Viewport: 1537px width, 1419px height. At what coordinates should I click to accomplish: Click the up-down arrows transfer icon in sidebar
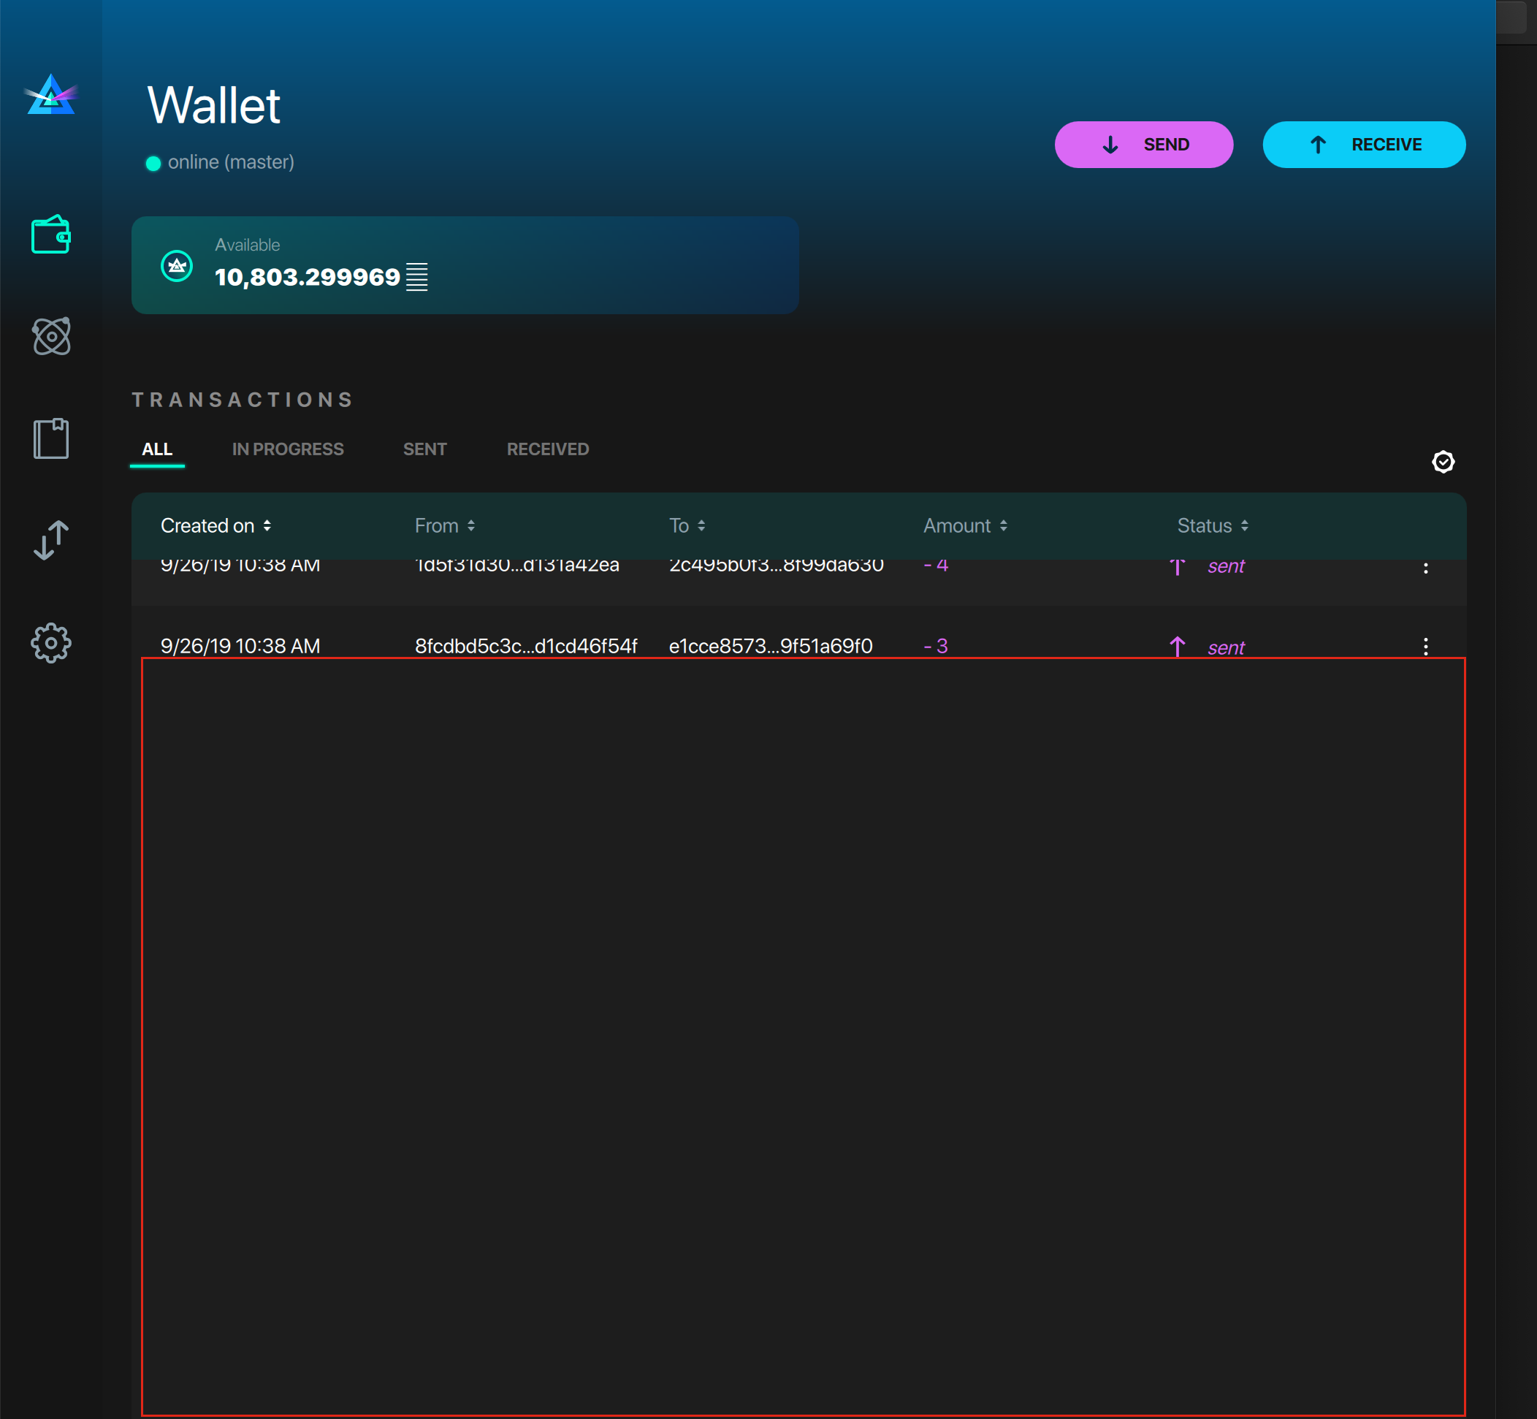(50, 540)
